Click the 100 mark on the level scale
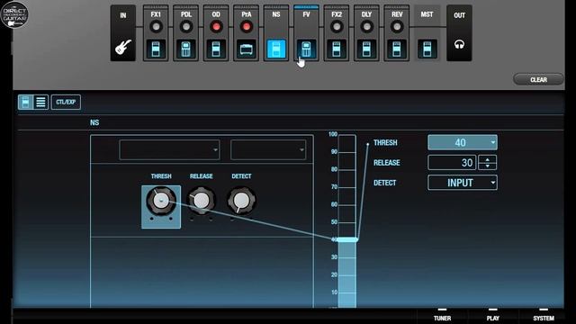The image size is (576, 324). 333,134
